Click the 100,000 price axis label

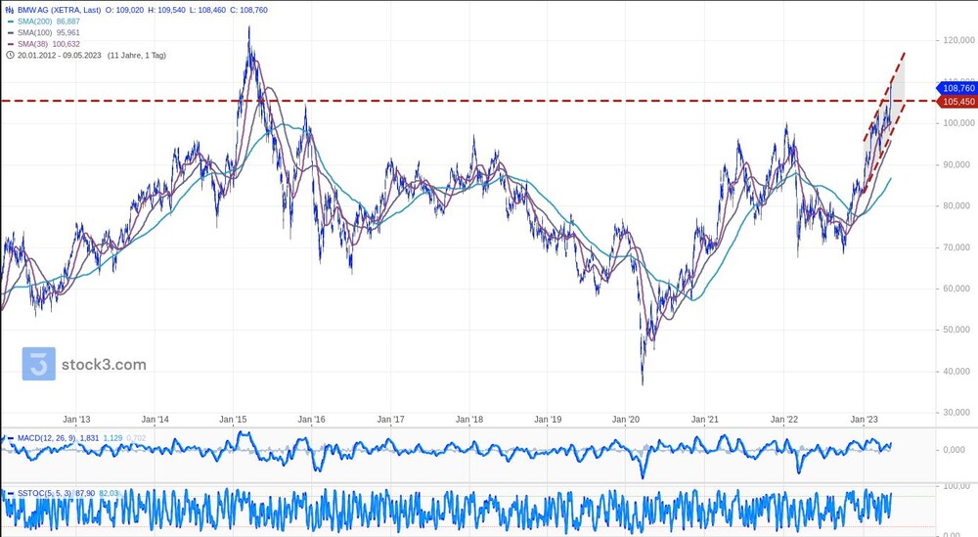point(959,123)
